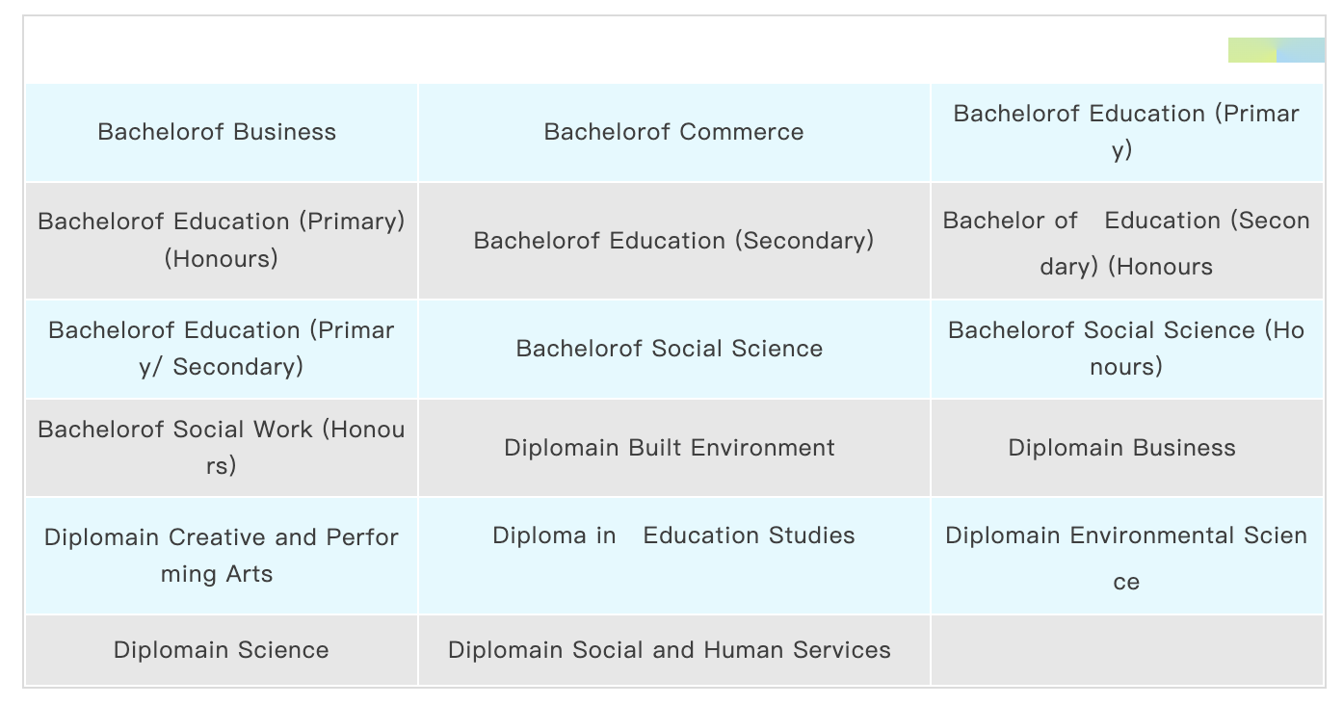Click Diplomain Creative and Performing Arts cell
Viewport: 1343px width, 705px height.
tap(221, 556)
